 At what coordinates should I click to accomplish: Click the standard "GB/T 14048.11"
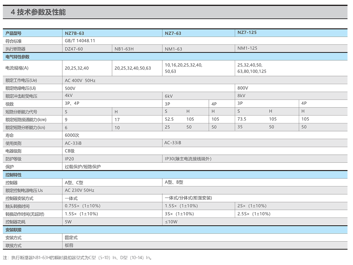pyautogui.click(x=80, y=41)
